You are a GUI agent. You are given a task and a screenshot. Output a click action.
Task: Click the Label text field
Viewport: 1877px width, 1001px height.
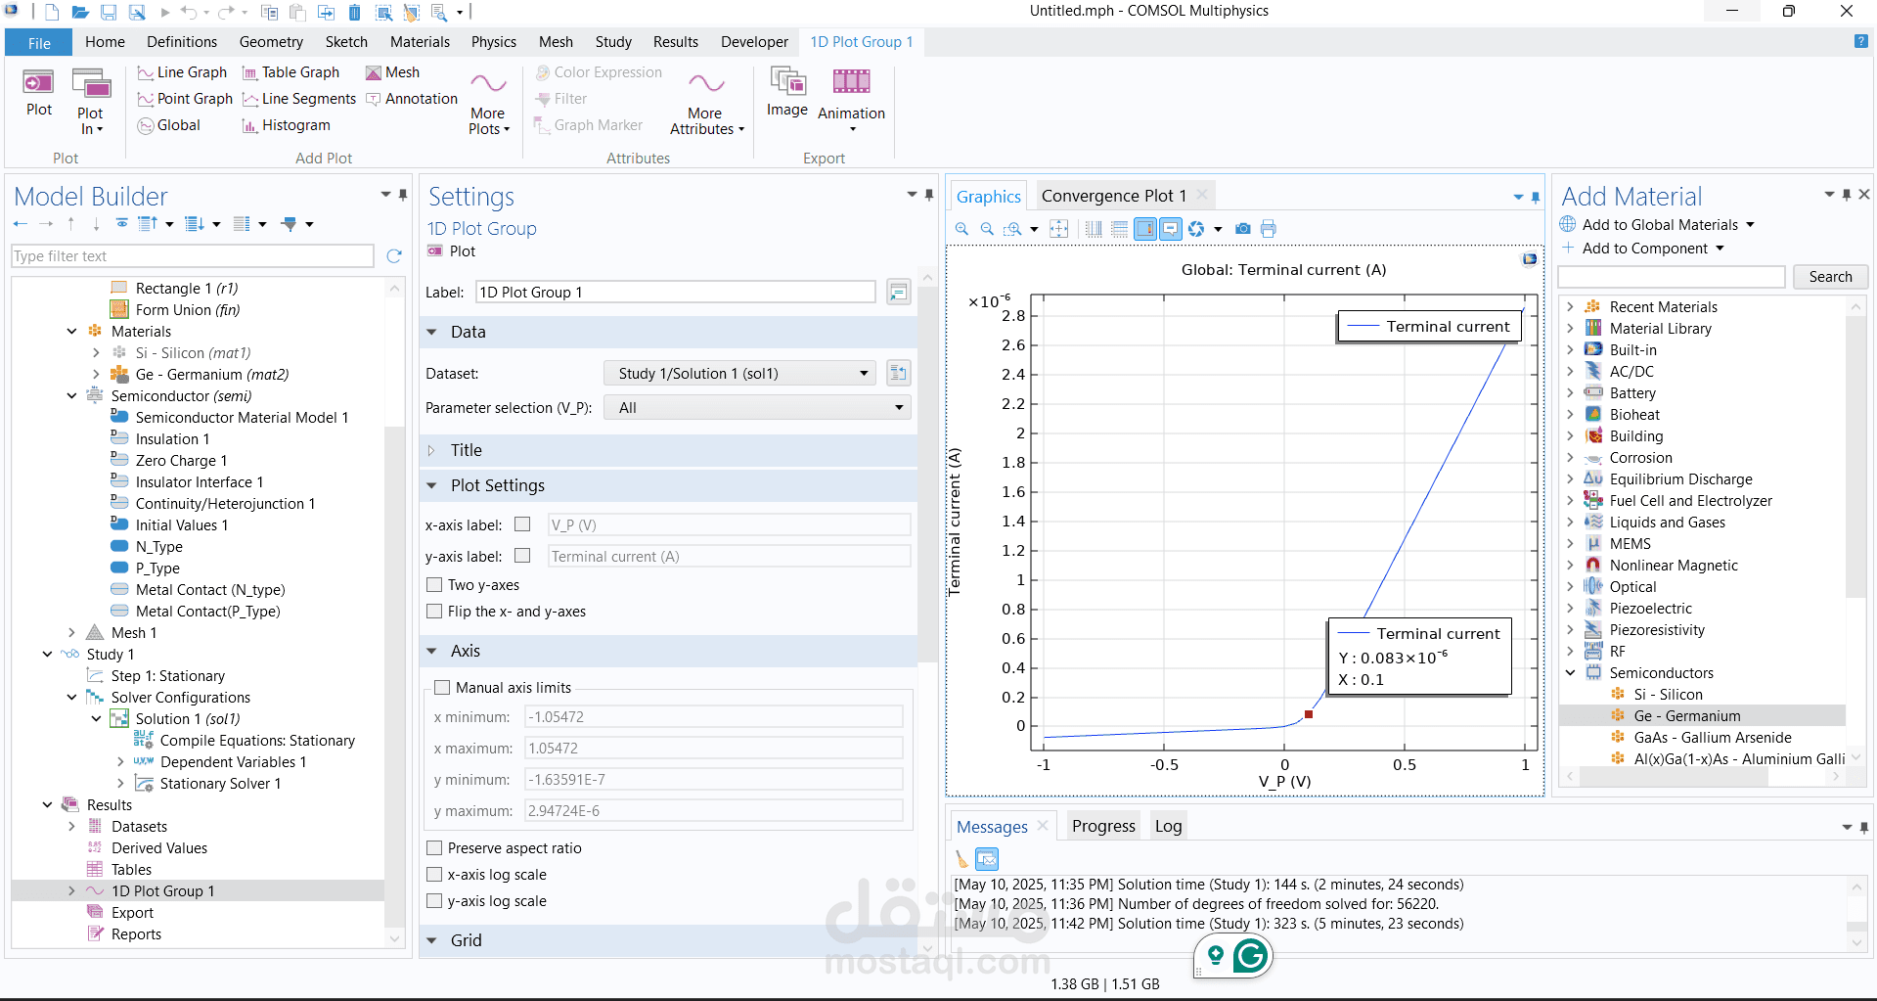[x=675, y=293]
